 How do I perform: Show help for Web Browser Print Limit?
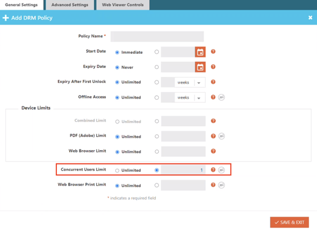[213, 185]
